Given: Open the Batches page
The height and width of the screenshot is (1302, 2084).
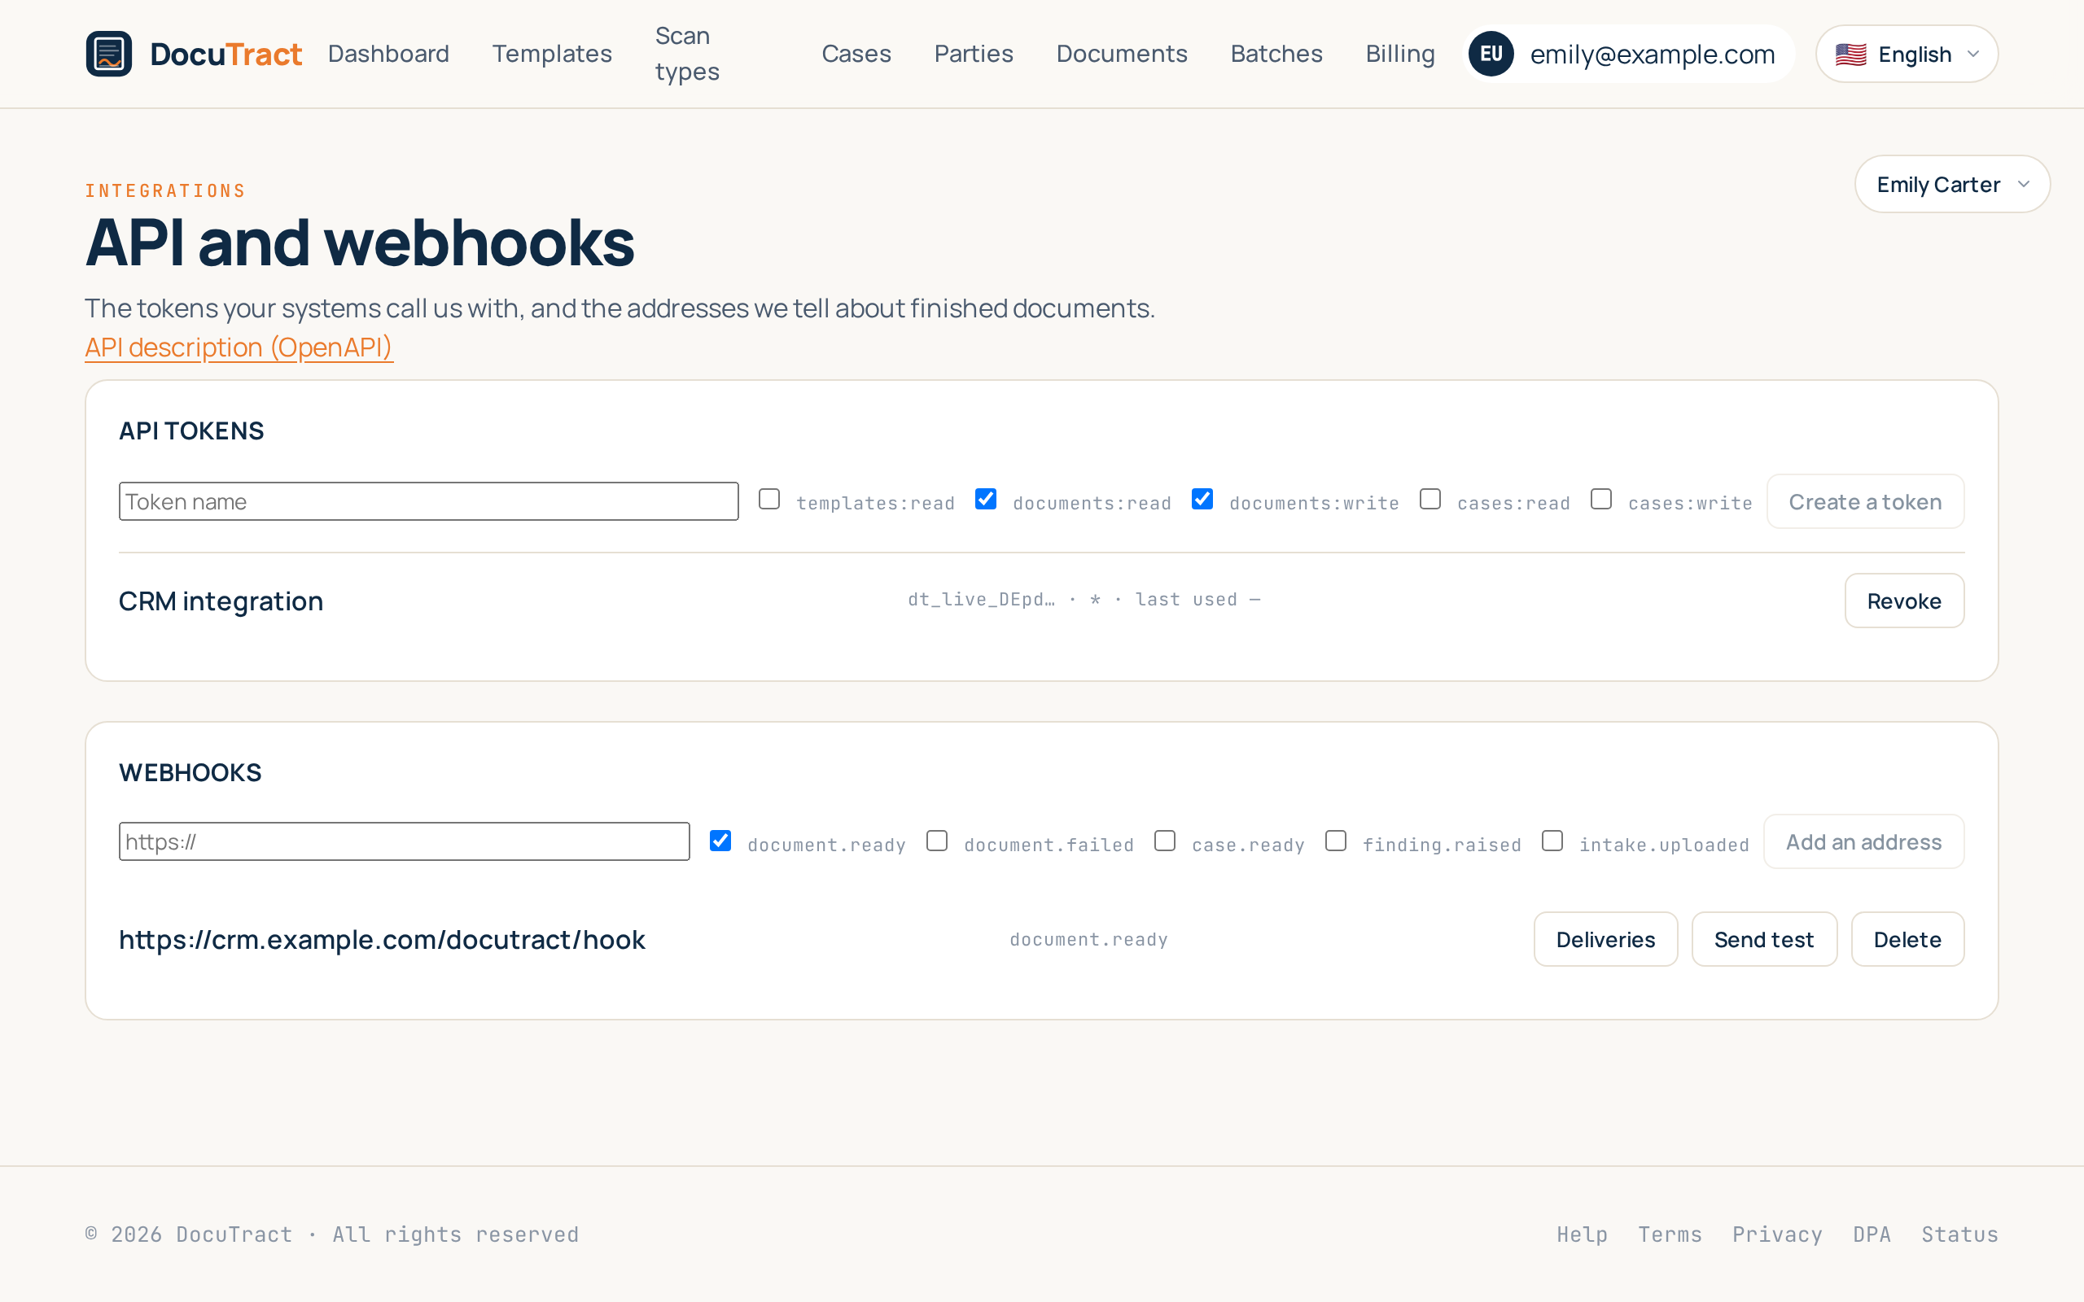Looking at the screenshot, I should pyautogui.click(x=1276, y=54).
